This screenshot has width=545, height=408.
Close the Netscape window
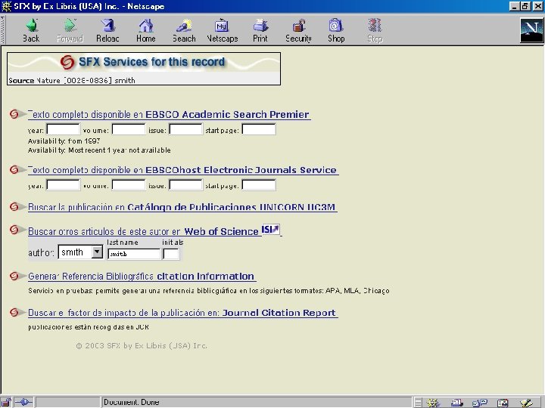click(537, 6)
